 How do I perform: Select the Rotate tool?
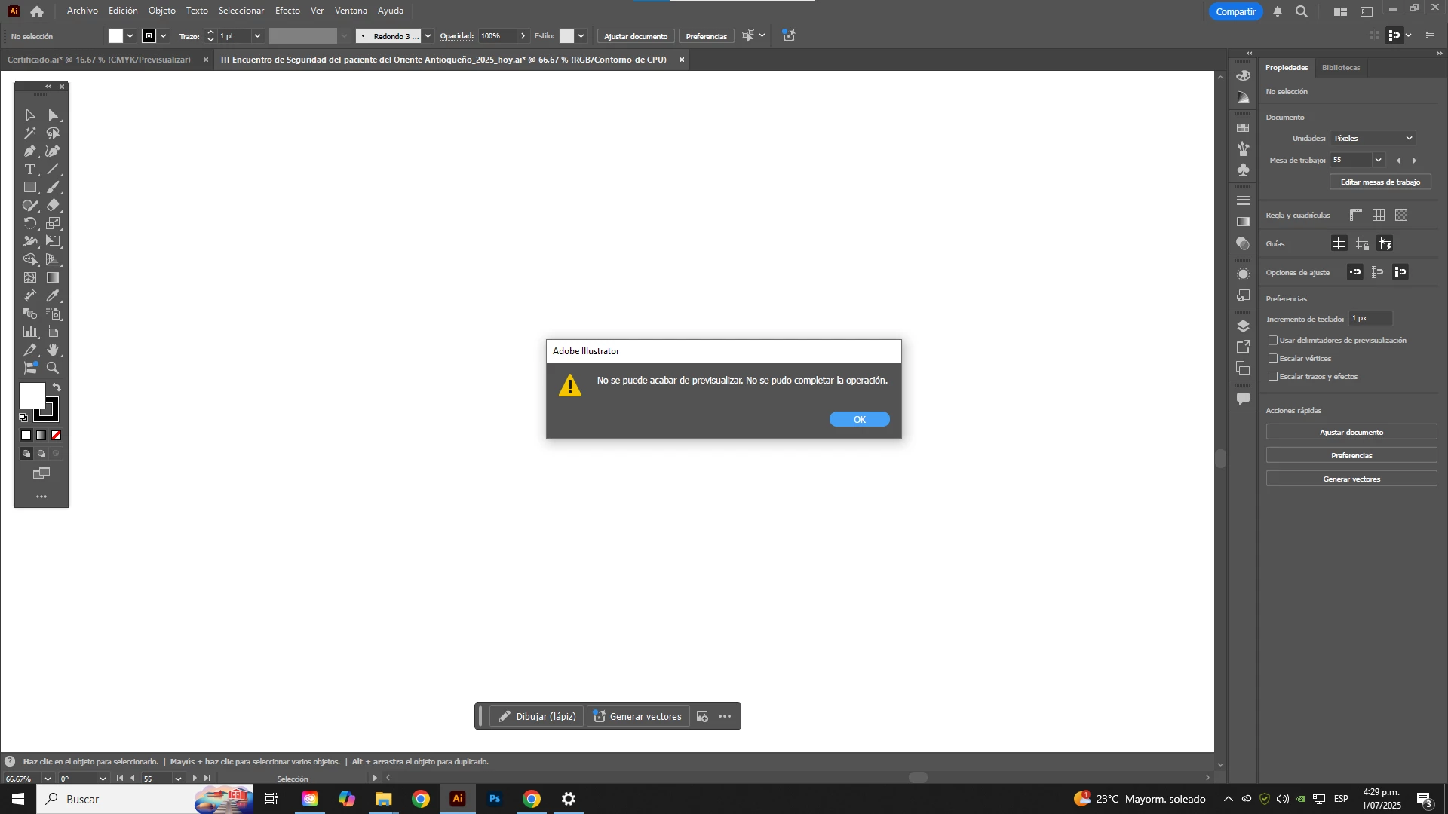click(29, 224)
